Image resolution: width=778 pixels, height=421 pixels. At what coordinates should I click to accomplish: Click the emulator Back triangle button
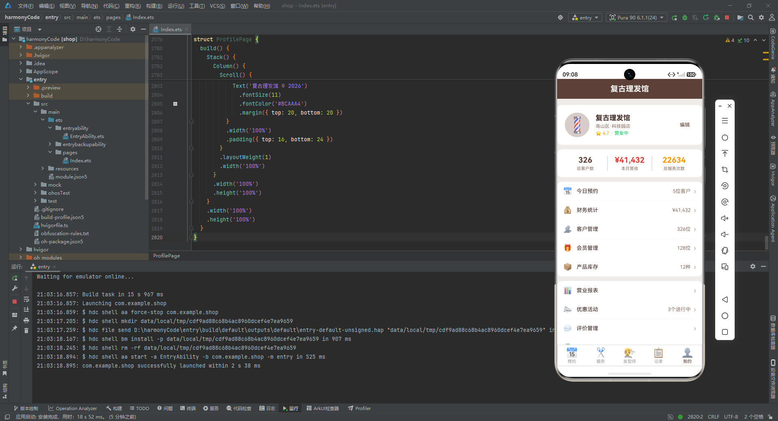pos(725,300)
